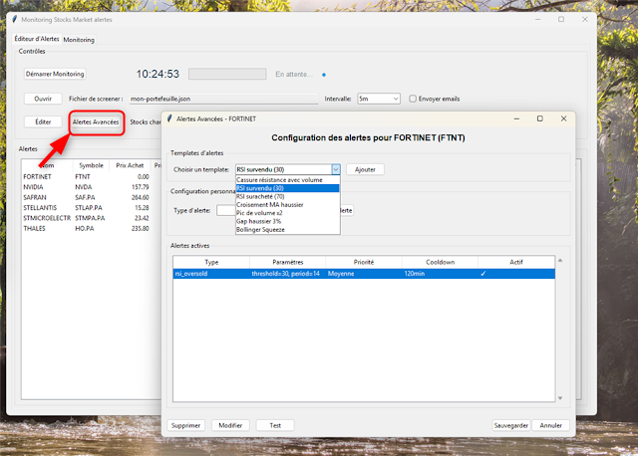Click the monitoring progress bar
The image size is (638, 456).
click(x=227, y=74)
